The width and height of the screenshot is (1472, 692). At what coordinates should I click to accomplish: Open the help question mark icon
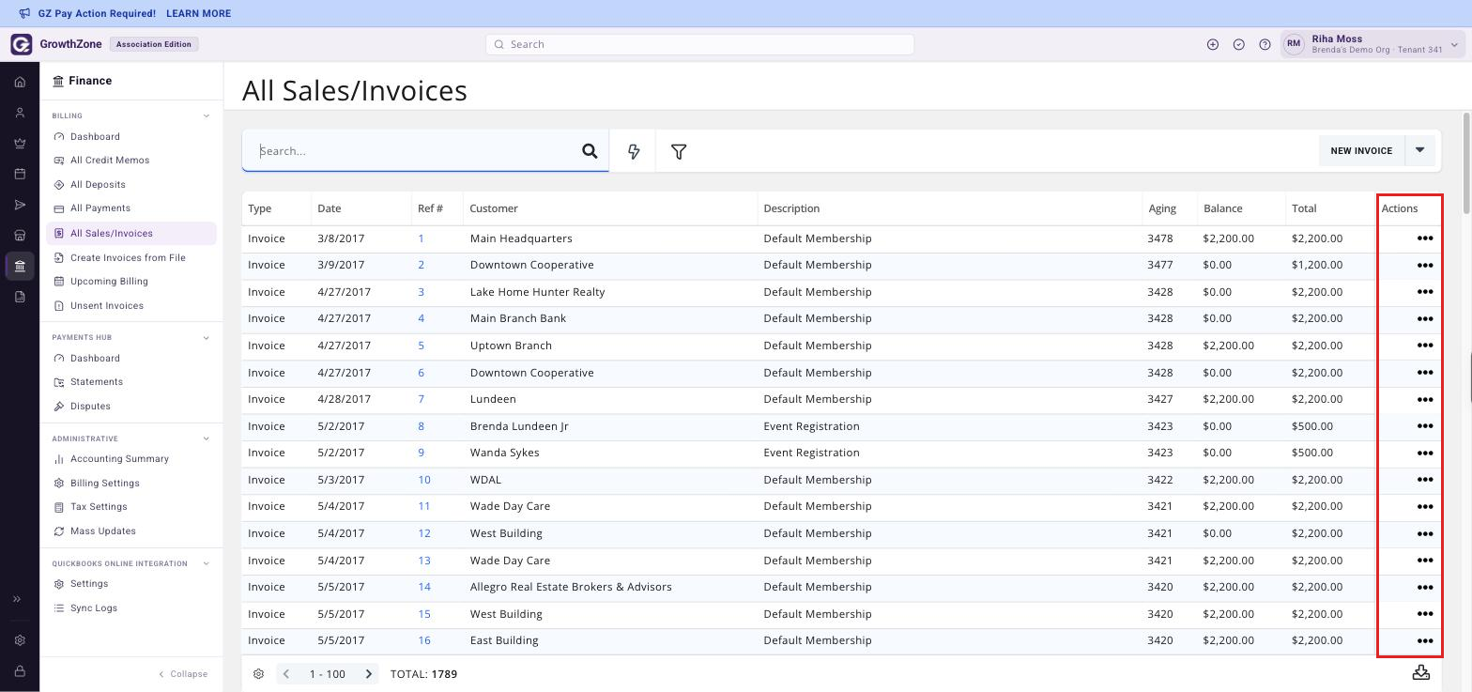(1265, 44)
